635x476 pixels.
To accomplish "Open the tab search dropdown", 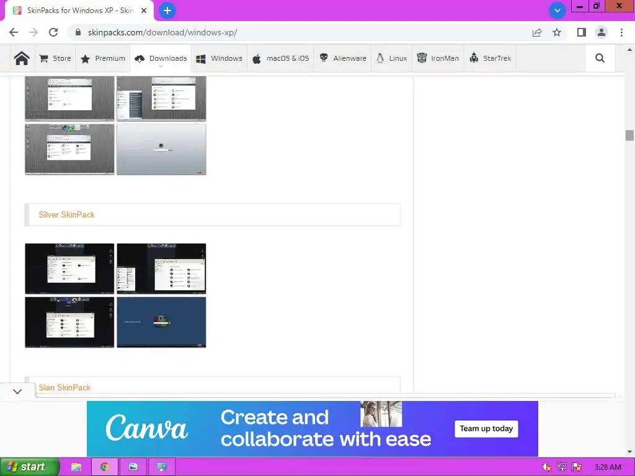I will coord(557,11).
